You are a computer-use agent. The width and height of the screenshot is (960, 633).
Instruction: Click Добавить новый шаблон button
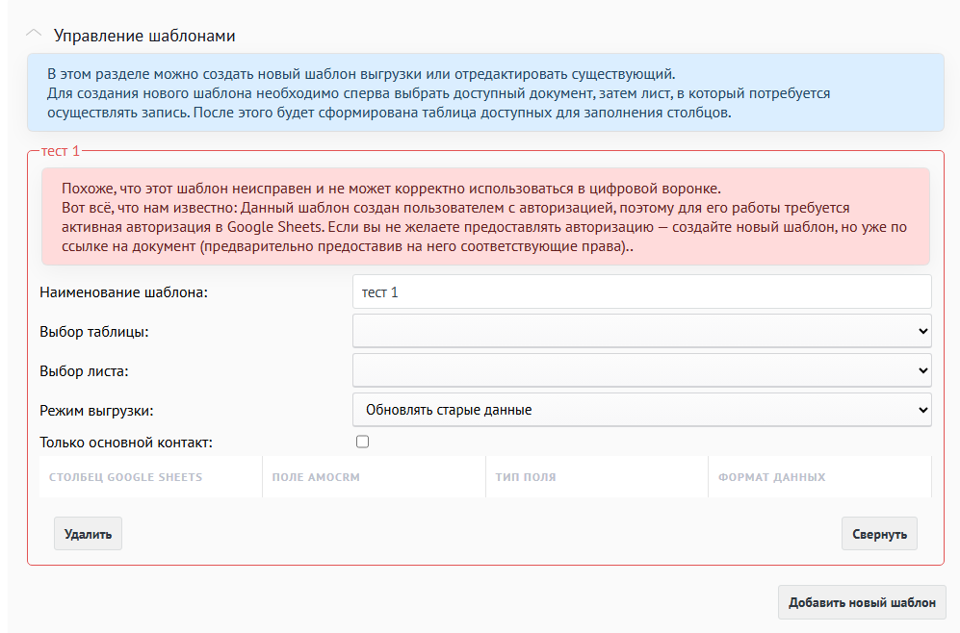tap(862, 602)
